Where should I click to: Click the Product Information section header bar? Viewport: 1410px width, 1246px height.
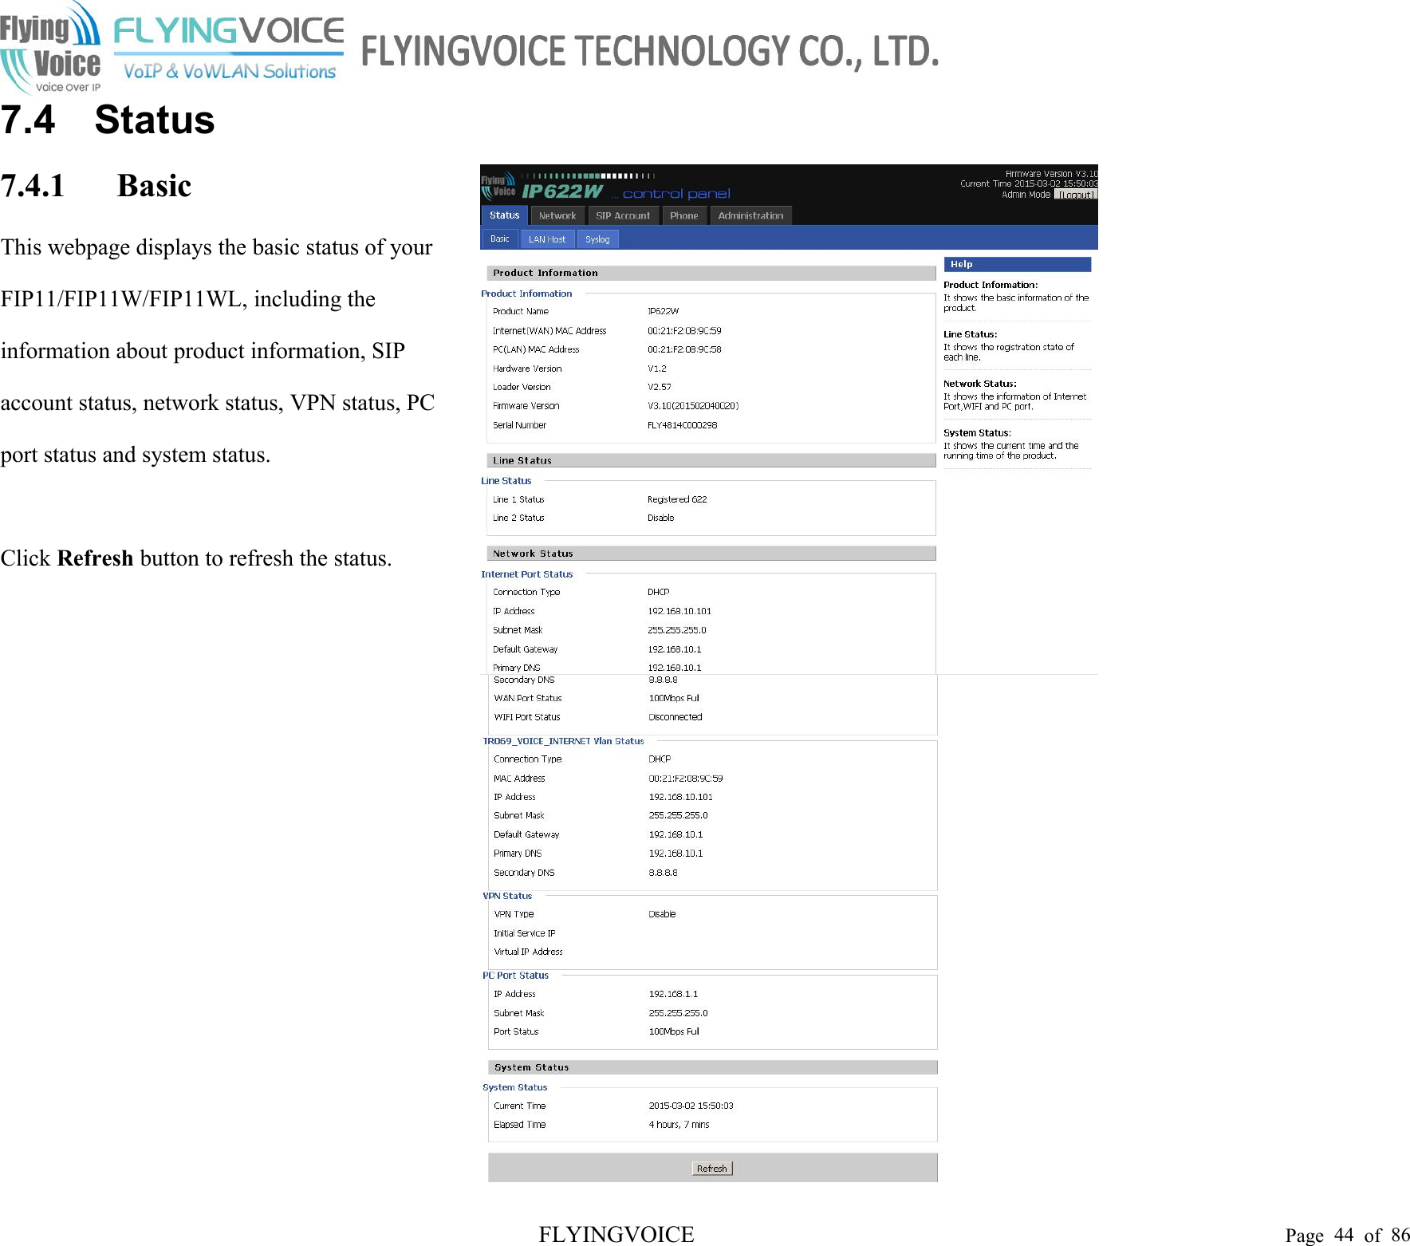(711, 273)
